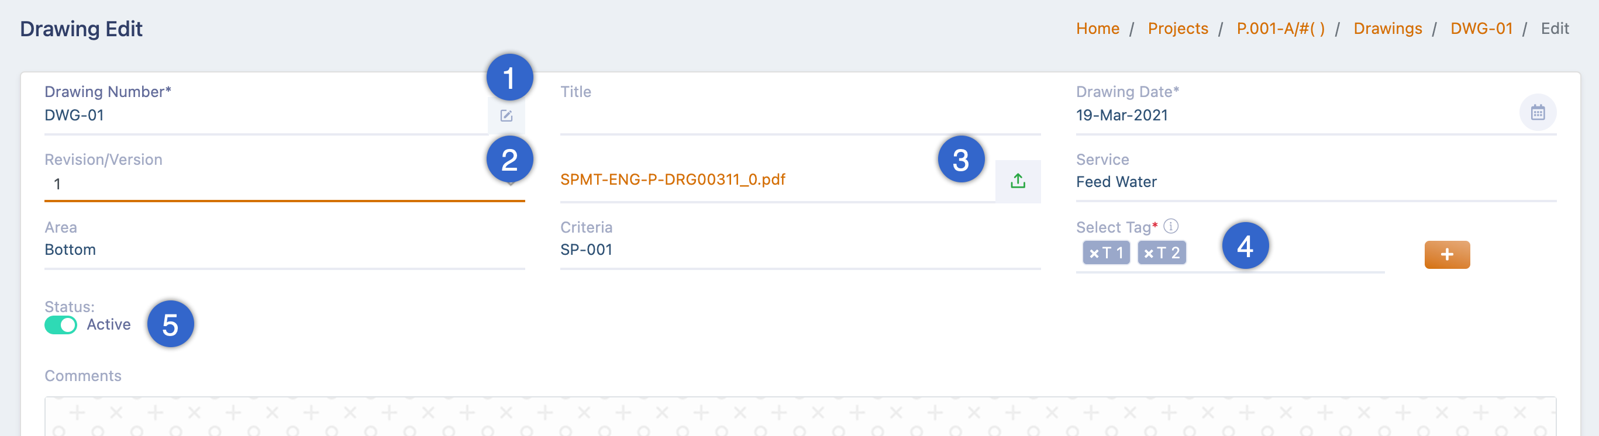1599x436 pixels.
Task: Go to Home breadcrumb
Action: pos(1097,29)
